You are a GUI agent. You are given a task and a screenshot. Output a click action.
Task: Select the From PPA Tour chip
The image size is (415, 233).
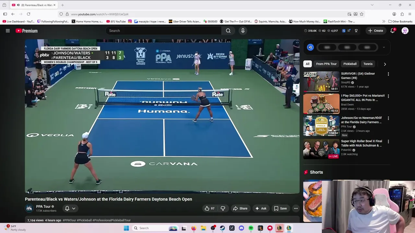[326, 64]
